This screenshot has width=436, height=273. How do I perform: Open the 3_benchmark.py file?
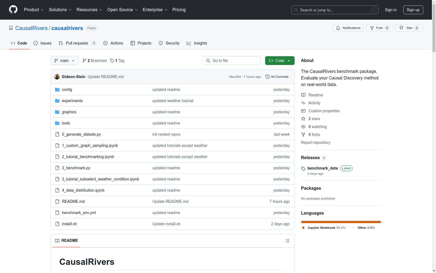[x=76, y=168]
